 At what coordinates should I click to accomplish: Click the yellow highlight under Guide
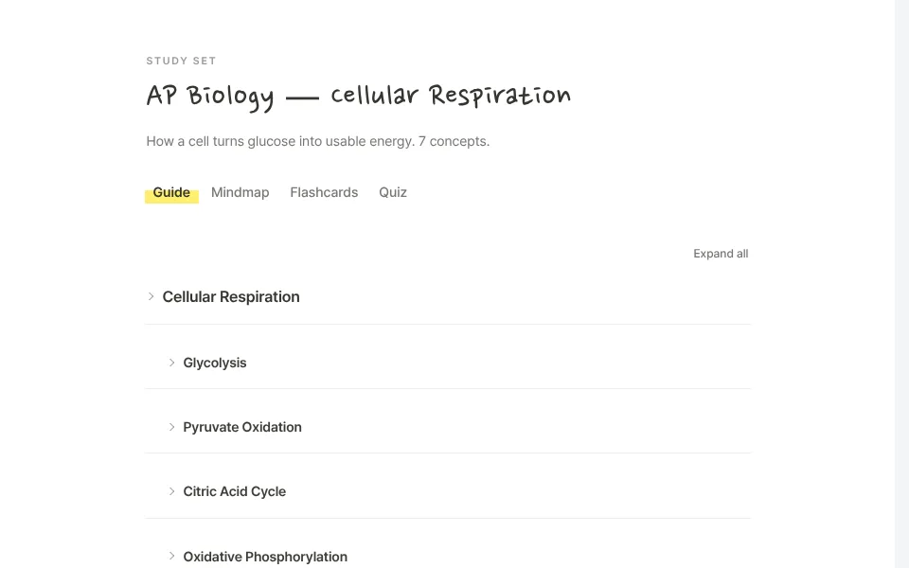click(x=171, y=198)
